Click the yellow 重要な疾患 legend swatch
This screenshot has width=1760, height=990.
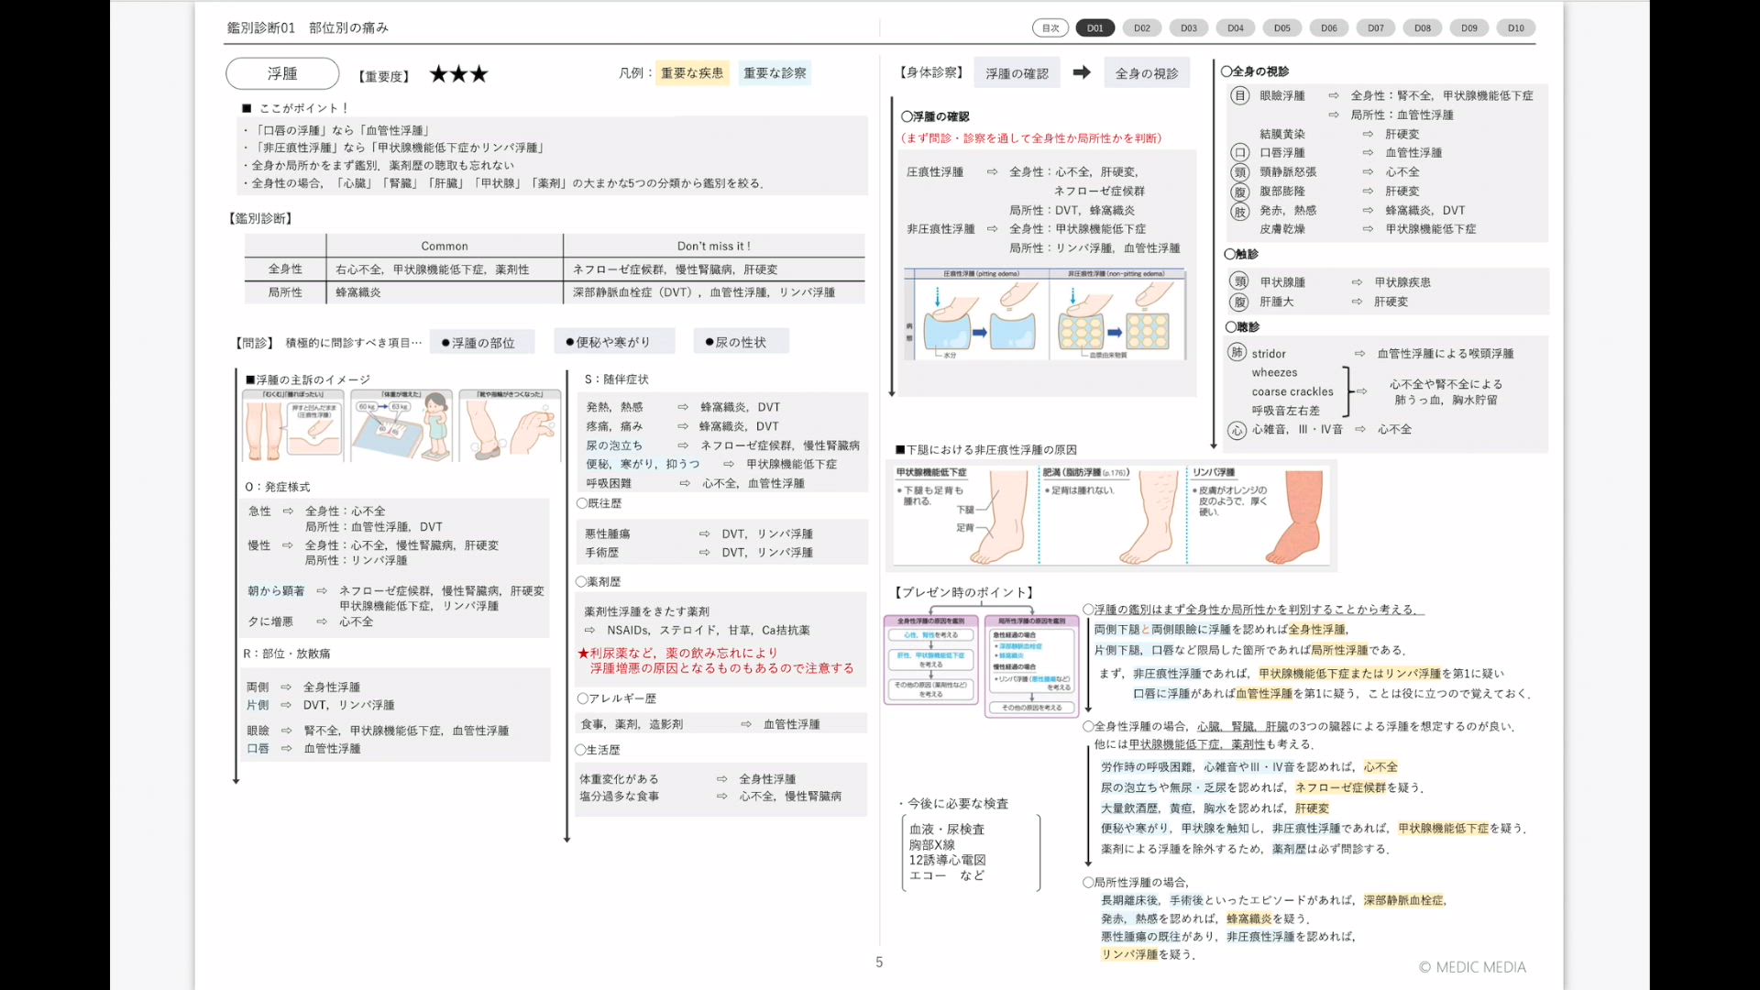(691, 73)
